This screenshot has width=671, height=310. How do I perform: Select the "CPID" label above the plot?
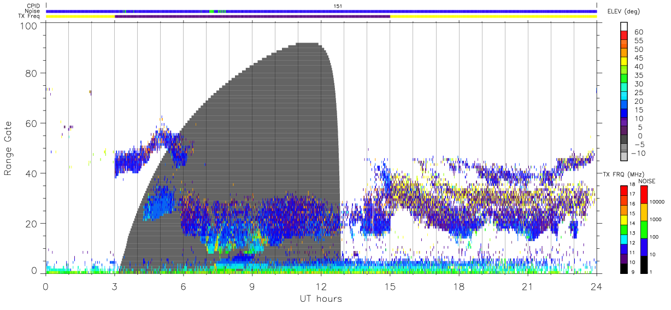33,6
